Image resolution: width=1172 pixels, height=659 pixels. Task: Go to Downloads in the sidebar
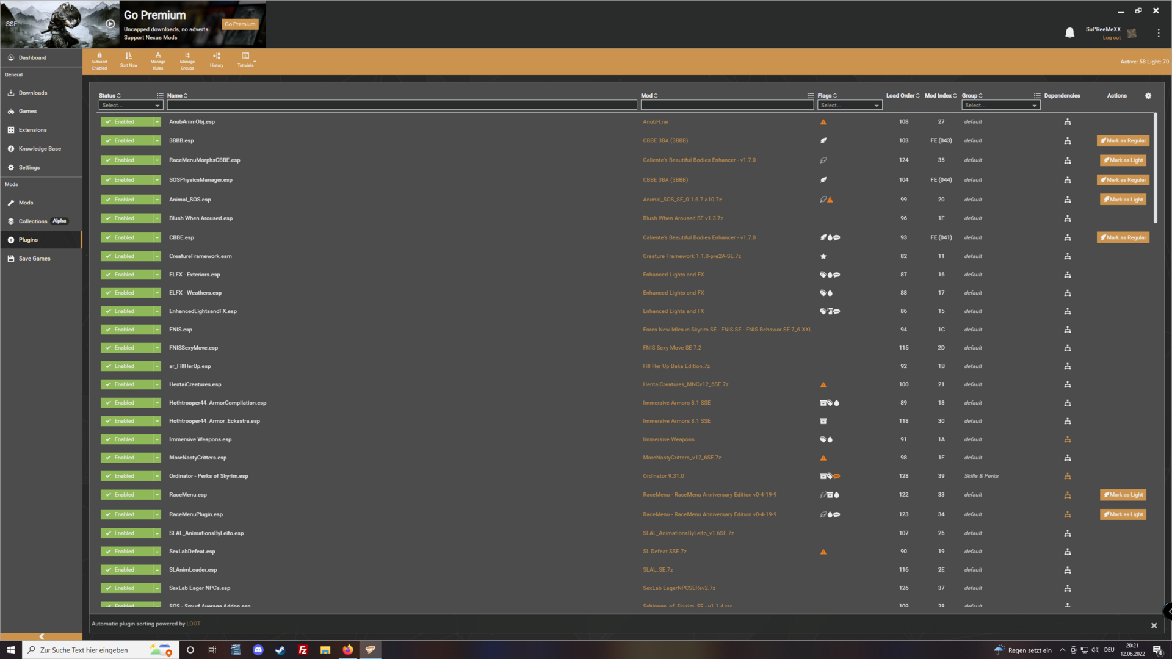coord(41,93)
